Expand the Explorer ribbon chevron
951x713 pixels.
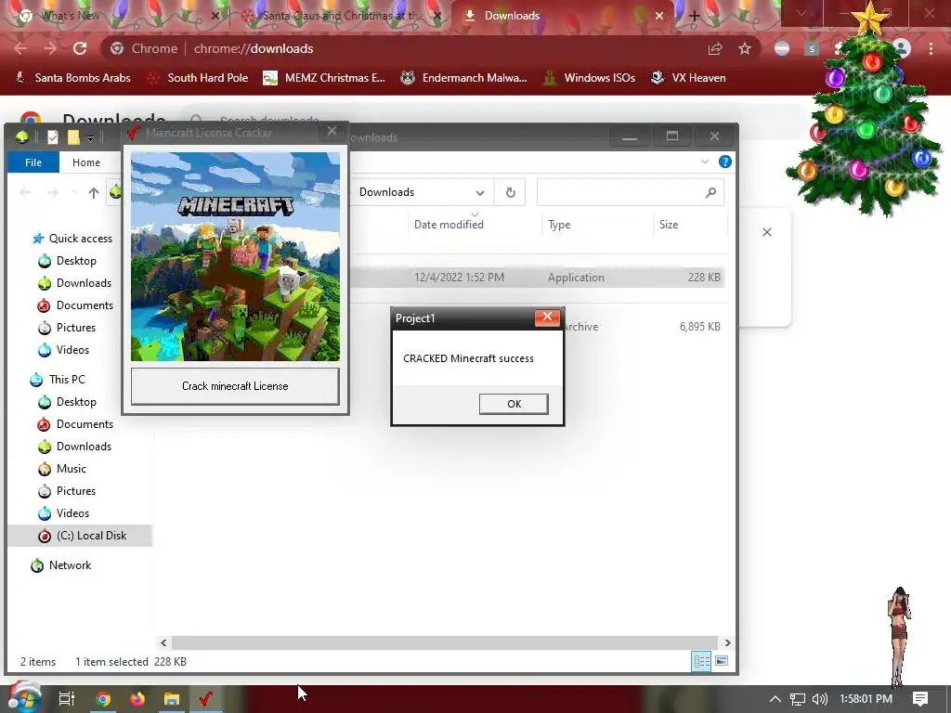click(705, 162)
